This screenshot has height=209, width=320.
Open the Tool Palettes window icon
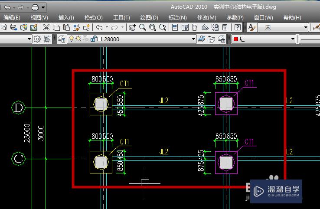point(195,27)
